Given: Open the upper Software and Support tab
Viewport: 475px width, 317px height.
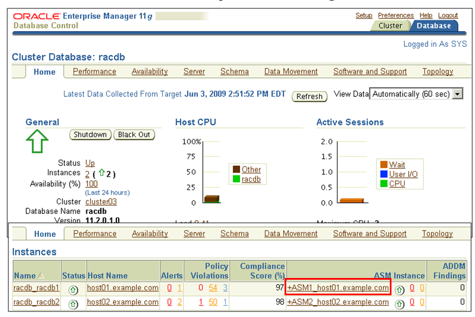Looking at the screenshot, I should point(370,71).
